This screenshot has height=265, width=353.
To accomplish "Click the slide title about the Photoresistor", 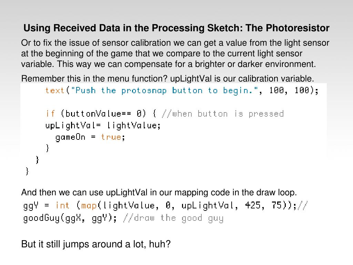I will 176,28.
